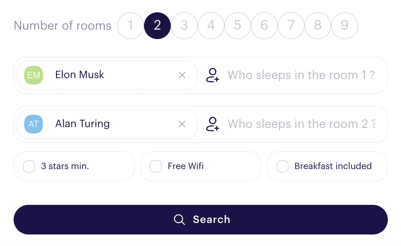Choose 4 rooms
Image resolution: width=401 pixels, height=246 pixels.
pyautogui.click(x=211, y=26)
